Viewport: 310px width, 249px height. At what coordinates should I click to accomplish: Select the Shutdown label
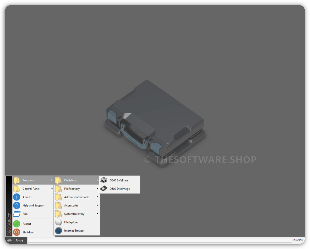pyautogui.click(x=29, y=232)
